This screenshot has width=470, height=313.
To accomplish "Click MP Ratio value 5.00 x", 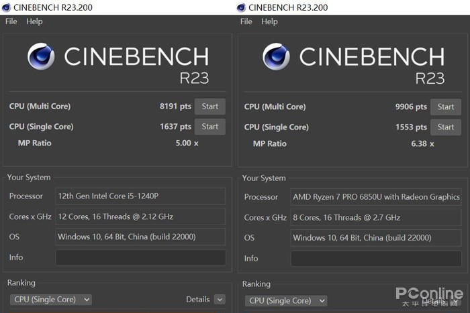I will [187, 143].
